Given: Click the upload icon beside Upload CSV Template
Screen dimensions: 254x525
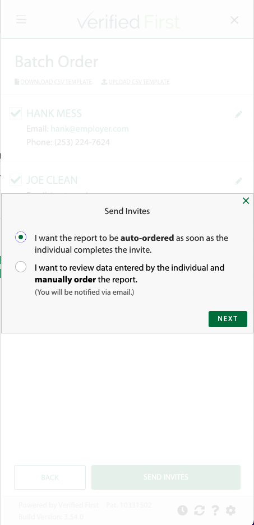Looking at the screenshot, I should tap(104, 82).
